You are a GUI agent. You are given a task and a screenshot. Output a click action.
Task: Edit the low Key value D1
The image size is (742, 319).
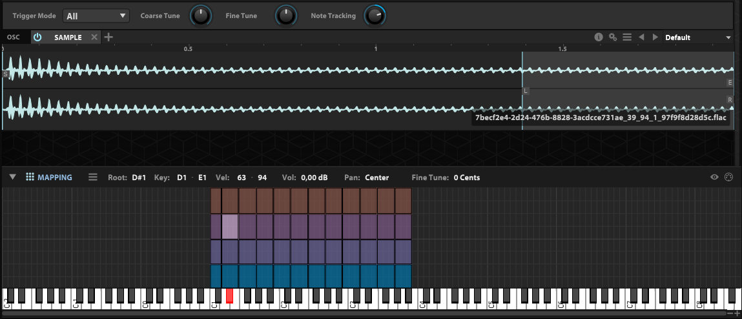point(181,178)
